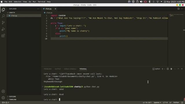Screen dimensions: 185x104
Task: Open the launch profile dropdown arrow
Action: [x=165, y=69]
